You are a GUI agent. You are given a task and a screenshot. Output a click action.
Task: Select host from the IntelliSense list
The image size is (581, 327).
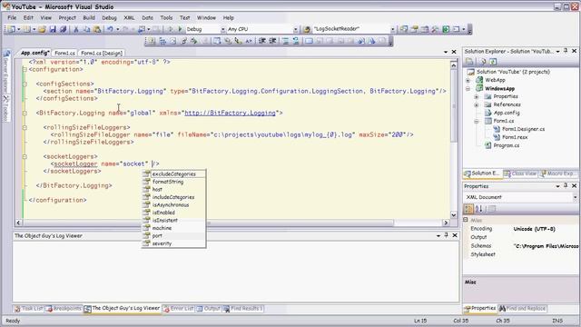157,190
